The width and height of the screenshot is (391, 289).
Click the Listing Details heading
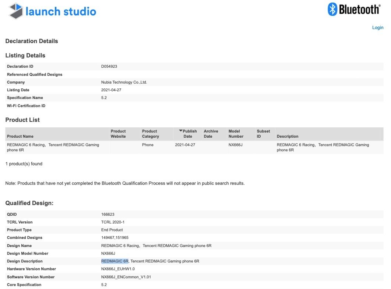pos(25,55)
